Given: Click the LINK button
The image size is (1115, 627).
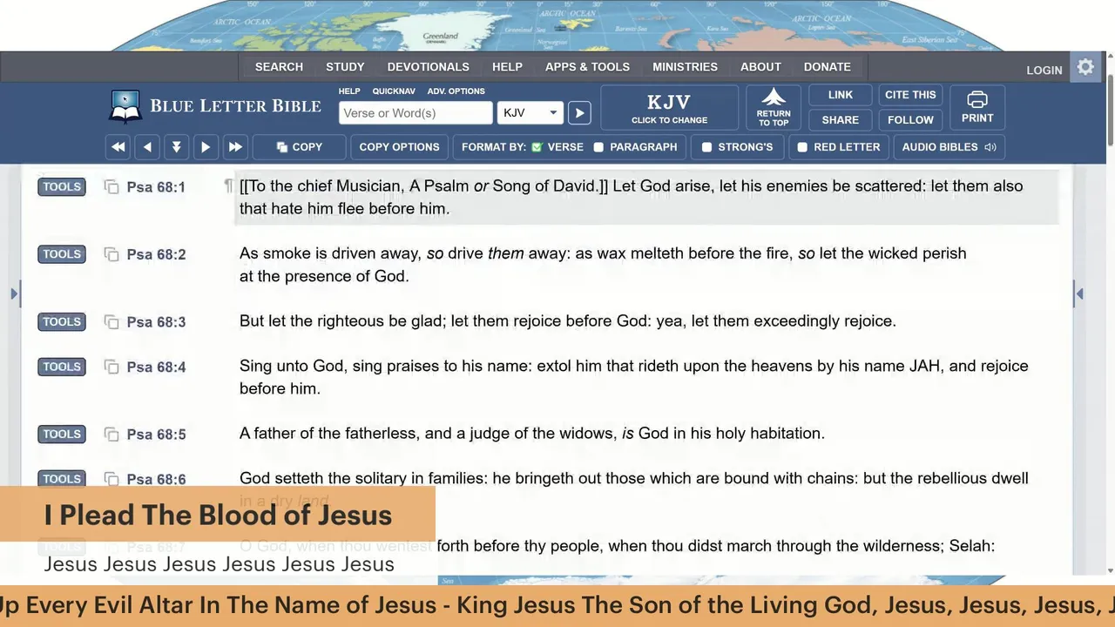Looking at the screenshot, I should pyautogui.click(x=841, y=95).
